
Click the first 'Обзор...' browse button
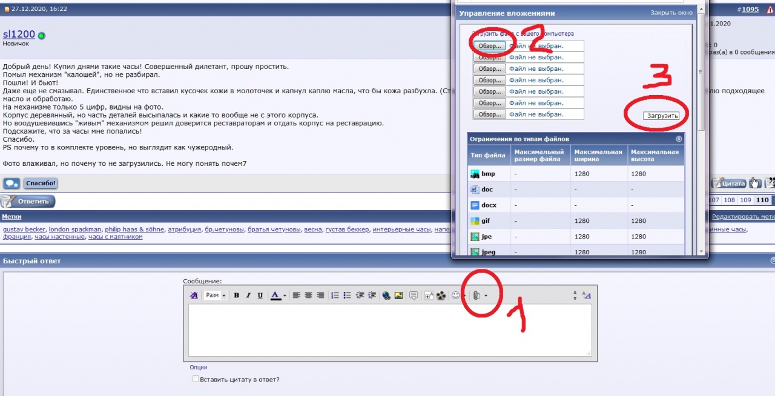(489, 46)
